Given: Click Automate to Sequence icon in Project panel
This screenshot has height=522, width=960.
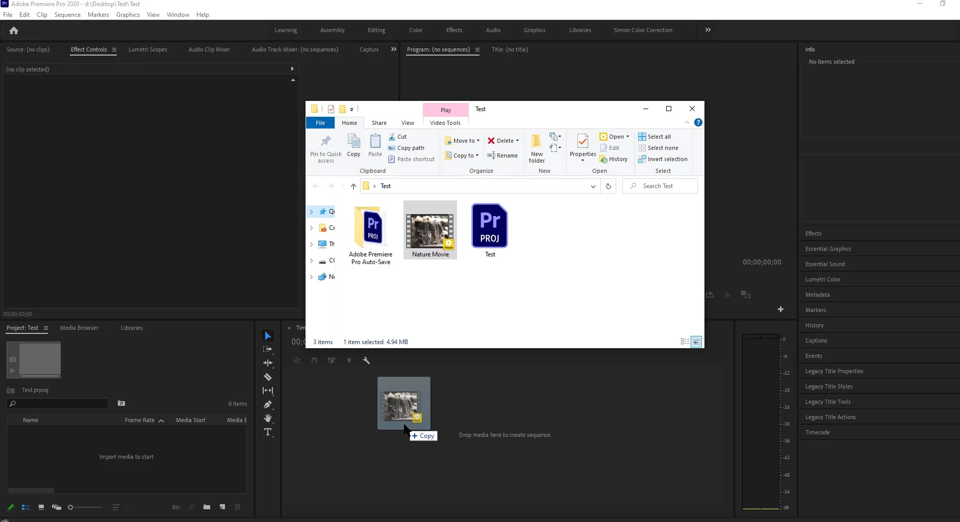Looking at the screenshot, I should [x=176, y=507].
